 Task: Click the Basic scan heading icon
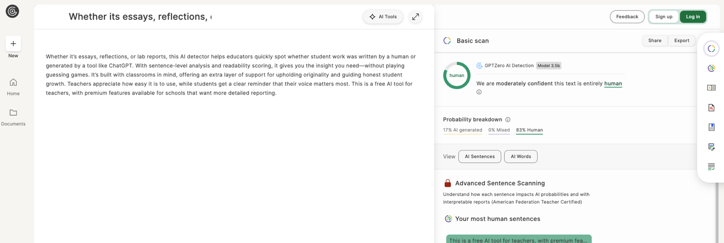click(x=447, y=40)
